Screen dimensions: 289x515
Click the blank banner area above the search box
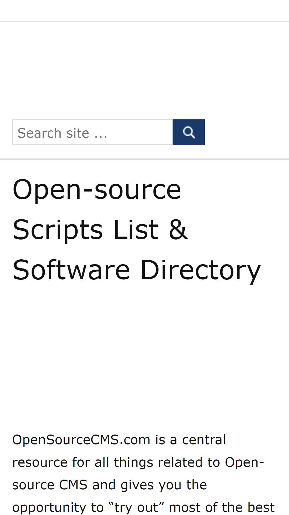[x=144, y=70]
